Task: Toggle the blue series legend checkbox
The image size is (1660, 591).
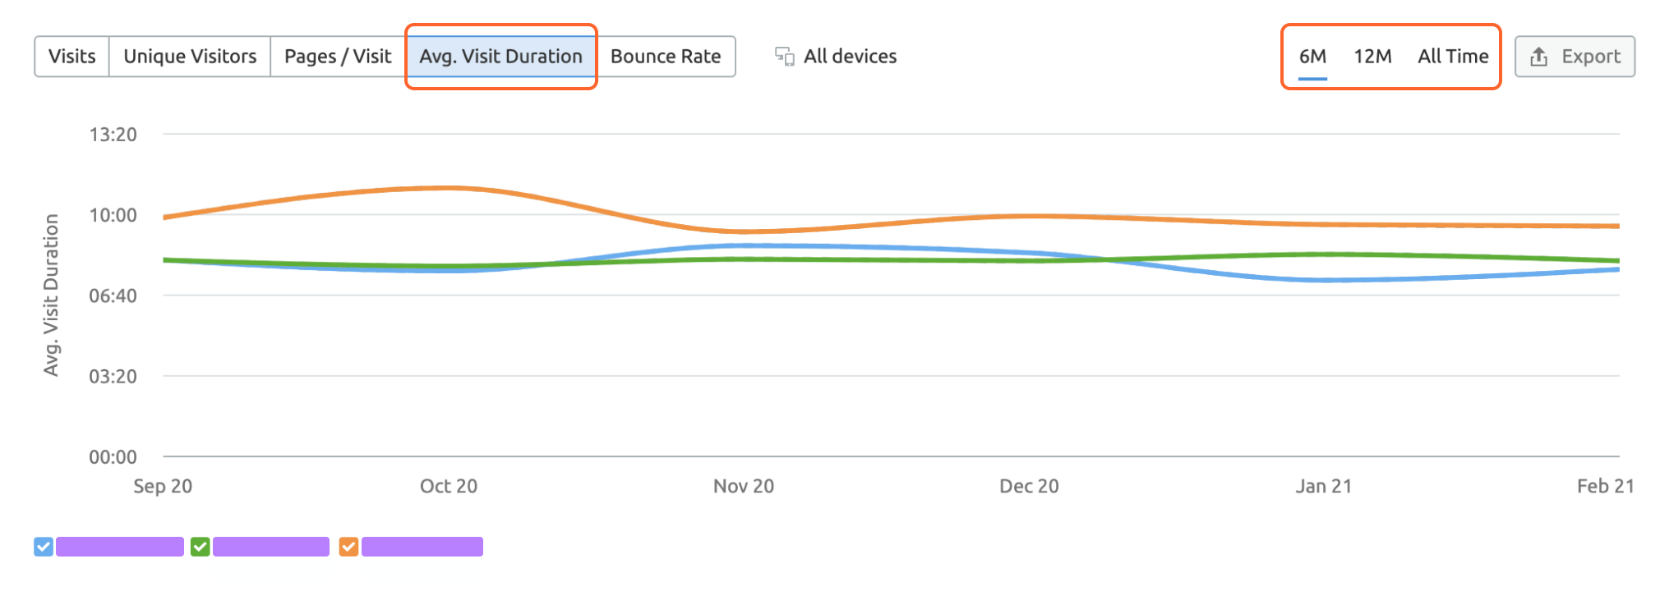Action: (x=44, y=547)
